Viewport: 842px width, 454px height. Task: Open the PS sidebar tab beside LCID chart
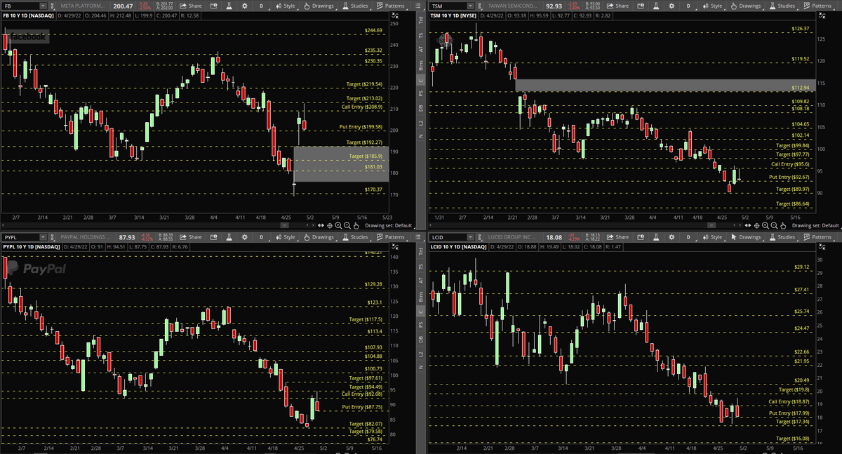pos(422,325)
